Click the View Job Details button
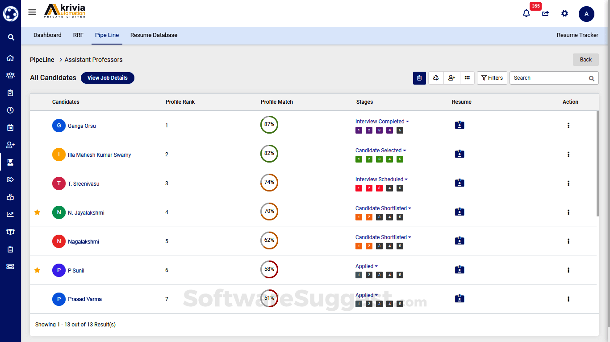Screen dimensions: 610x342 tap(107, 78)
